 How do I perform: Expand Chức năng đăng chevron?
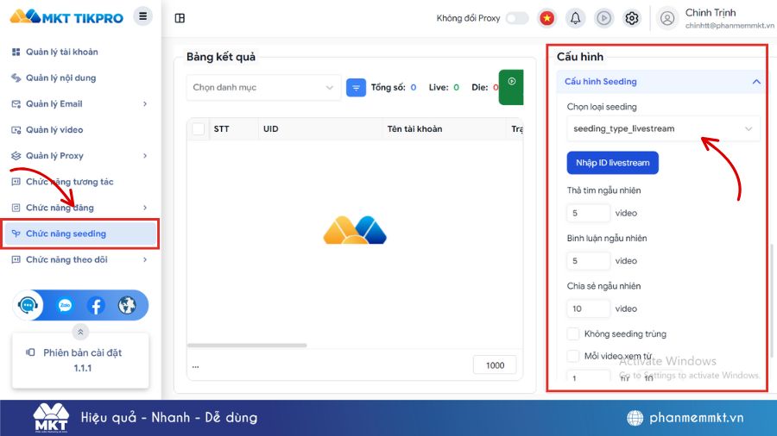click(145, 208)
